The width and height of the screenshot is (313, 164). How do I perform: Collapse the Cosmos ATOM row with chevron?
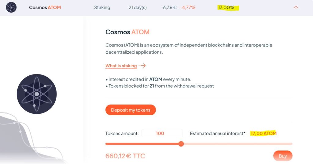pyautogui.click(x=296, y=7)
